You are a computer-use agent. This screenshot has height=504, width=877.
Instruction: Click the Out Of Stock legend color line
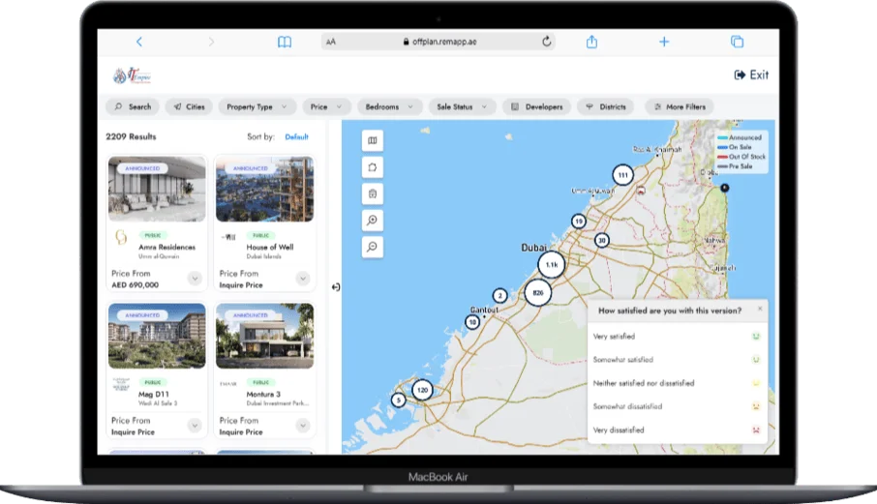723,157
